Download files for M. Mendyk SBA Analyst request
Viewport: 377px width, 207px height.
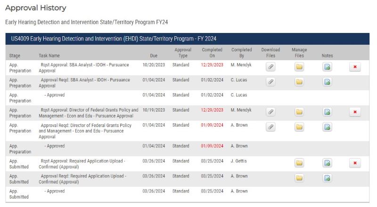[270, 67]
